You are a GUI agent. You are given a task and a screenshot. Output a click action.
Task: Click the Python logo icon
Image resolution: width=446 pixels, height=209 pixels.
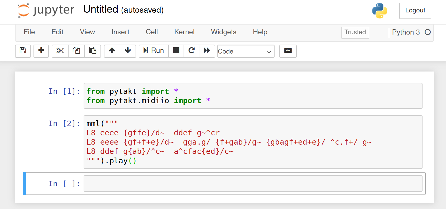pos(380,11)
